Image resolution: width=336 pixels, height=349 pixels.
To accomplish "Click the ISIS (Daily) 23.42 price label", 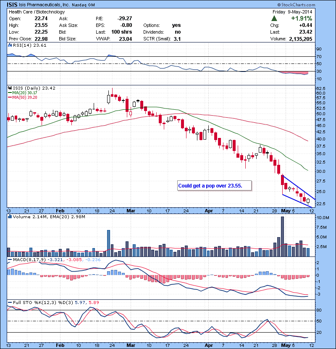I will pyautogui.click(x=34, y=88).
